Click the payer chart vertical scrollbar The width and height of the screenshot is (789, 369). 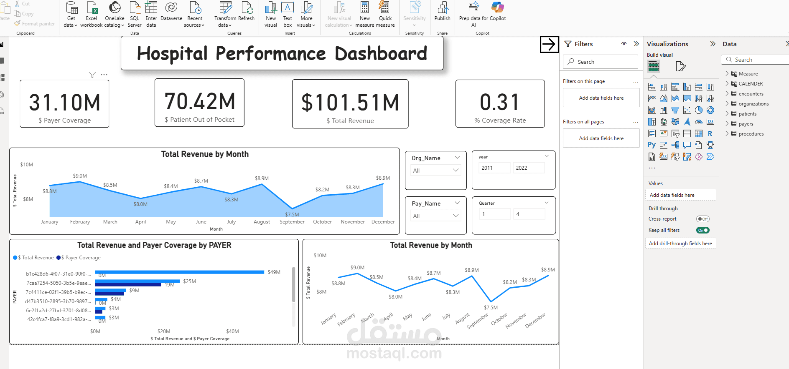coord(293,284)
